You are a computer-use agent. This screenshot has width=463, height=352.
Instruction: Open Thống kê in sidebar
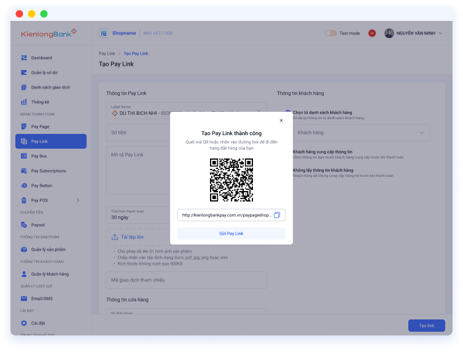[x=51, y=102]
